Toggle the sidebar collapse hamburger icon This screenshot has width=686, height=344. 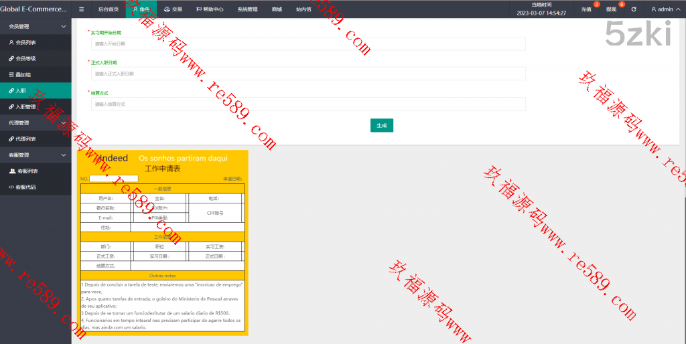[x=81, y=9]
